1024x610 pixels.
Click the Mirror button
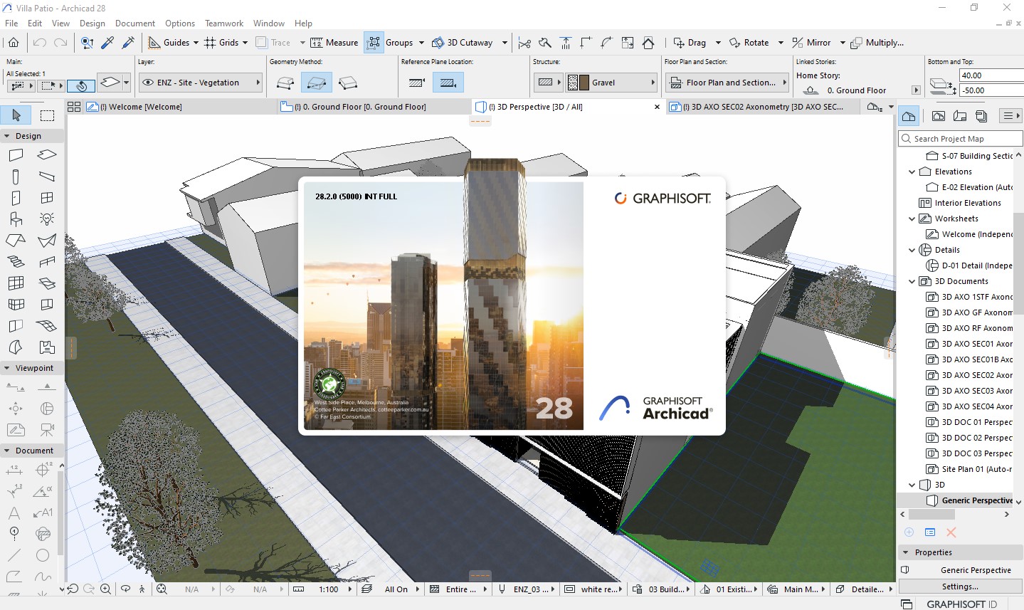coord(811,43)
